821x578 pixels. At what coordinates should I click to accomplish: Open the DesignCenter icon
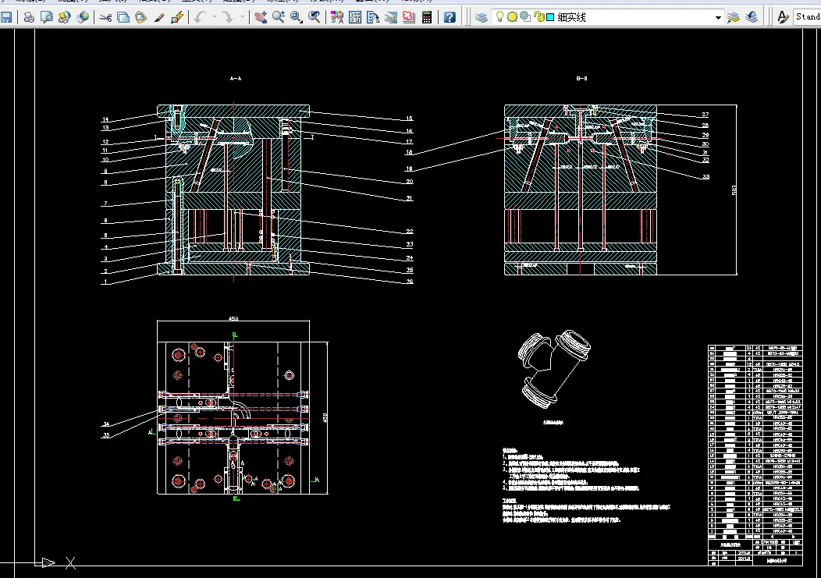click(x=355, y=17)
